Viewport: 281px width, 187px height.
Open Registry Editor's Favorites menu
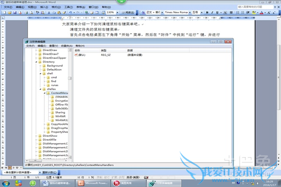pos(67,46)
